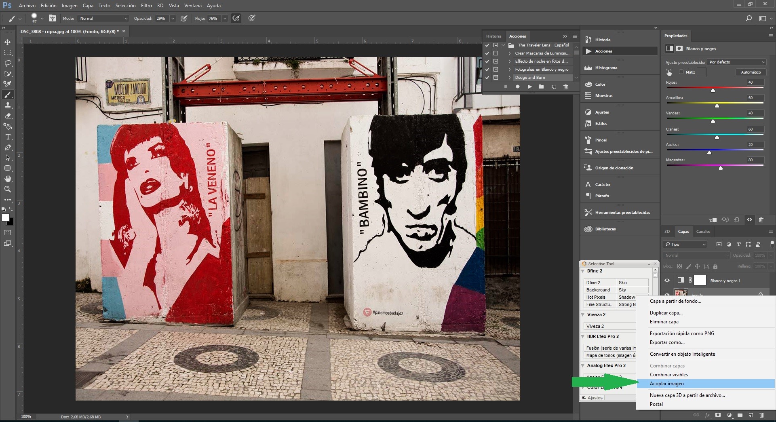The image size is (776, 422).
Task: Select the Hand tool
Action: coord(8,179)
